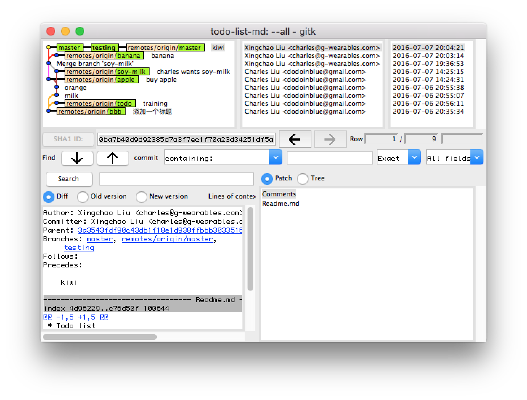Click the horizontal scrollbar under diff pane

[x=100, y=337]
